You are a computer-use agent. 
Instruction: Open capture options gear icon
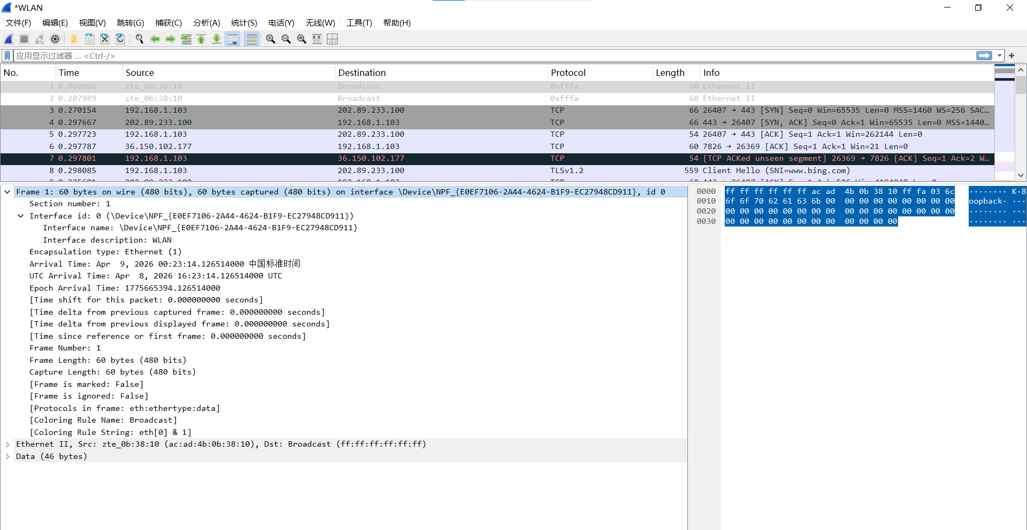[x=55, y=39]
